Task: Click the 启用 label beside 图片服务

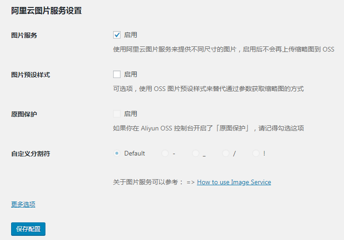Action: click(x=131, y=35)
